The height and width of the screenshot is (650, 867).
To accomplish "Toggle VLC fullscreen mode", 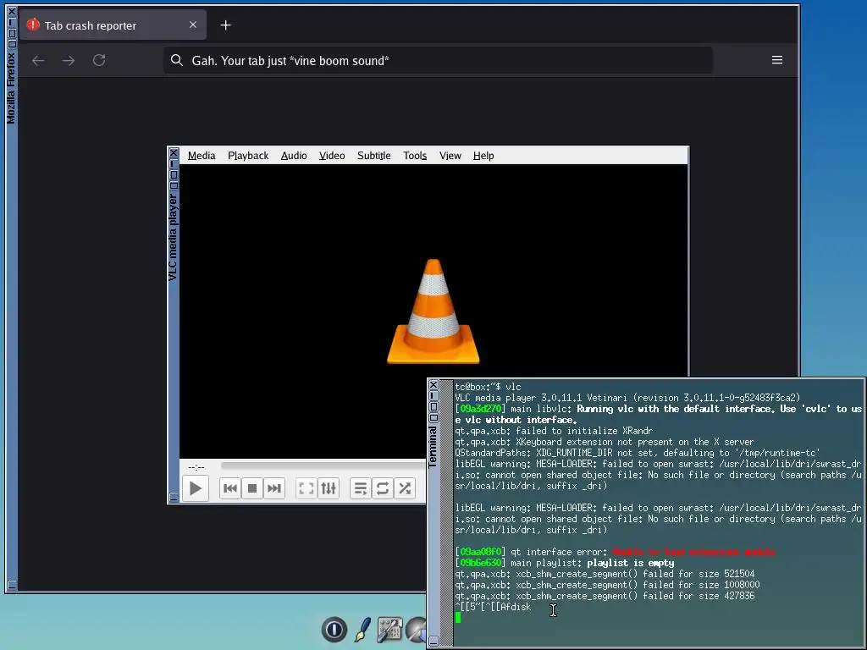I will [306, 488].
